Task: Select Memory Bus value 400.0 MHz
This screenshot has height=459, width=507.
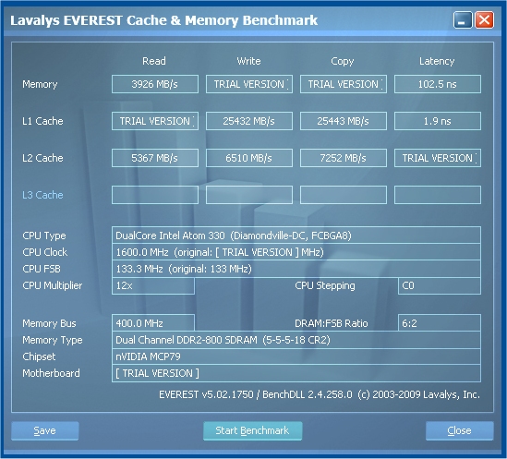Action: pyautogui.click(x=153, y=323)
